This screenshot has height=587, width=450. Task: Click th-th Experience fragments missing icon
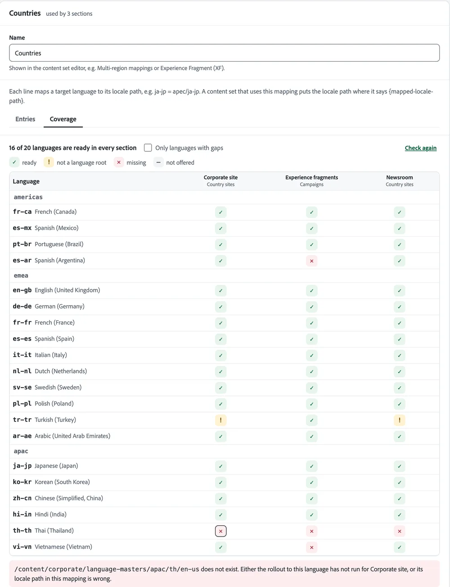(311, 531)
